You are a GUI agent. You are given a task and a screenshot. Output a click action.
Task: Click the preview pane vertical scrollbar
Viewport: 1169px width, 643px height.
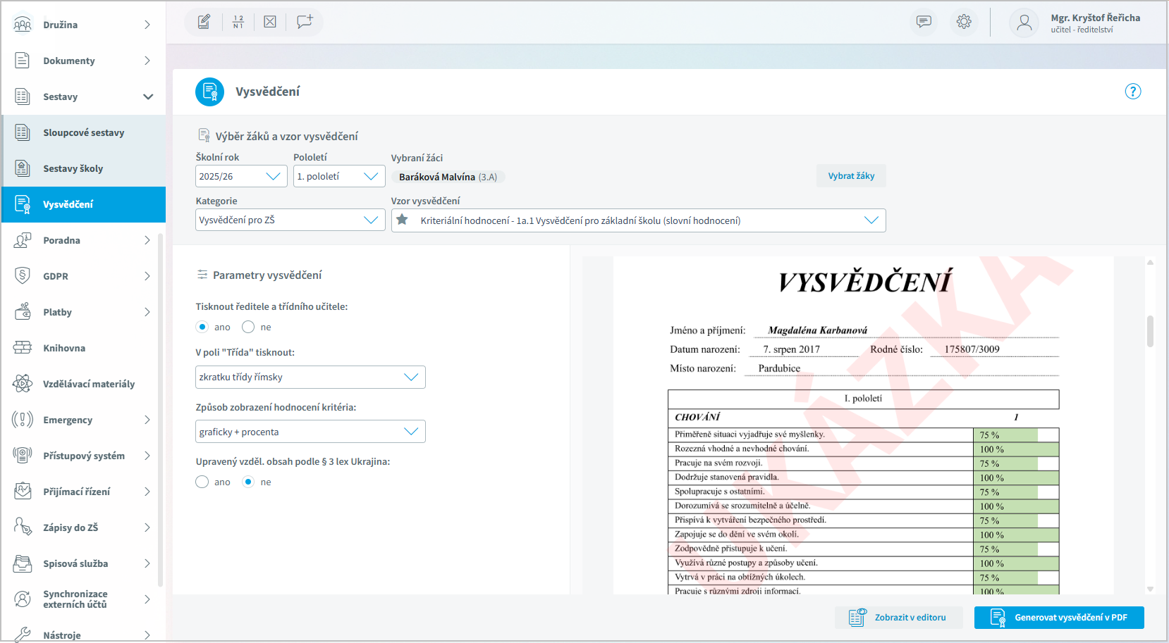coord(1150,331)
